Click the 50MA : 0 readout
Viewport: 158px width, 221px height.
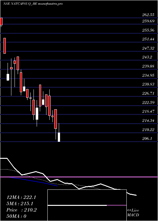point(16,216)
